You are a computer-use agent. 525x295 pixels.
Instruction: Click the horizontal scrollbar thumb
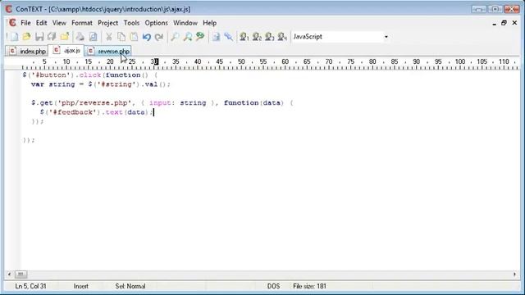coord(21,275)
